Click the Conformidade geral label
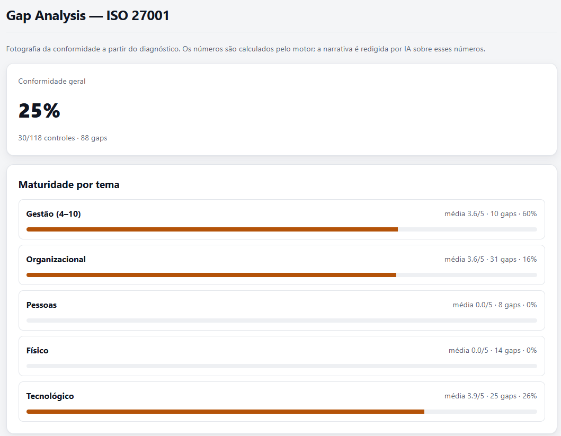 [52, 81]
